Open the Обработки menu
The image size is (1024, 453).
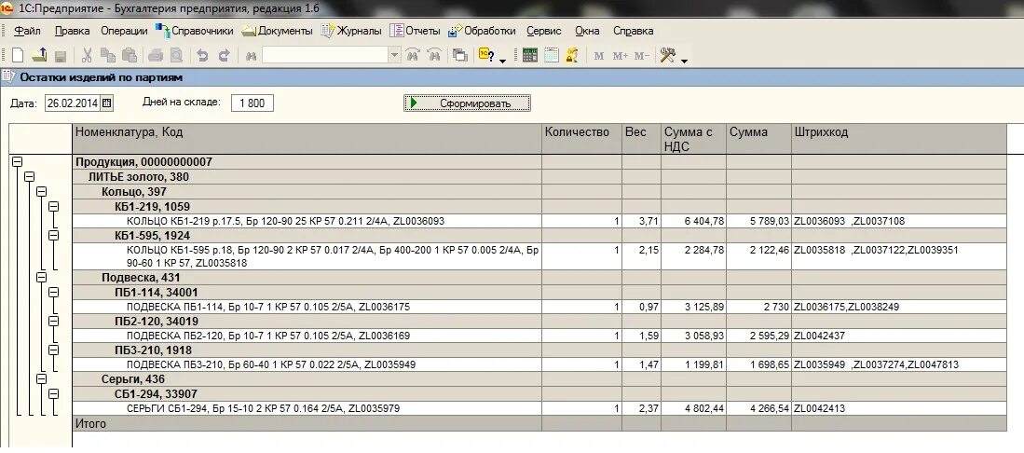point(482,31)
